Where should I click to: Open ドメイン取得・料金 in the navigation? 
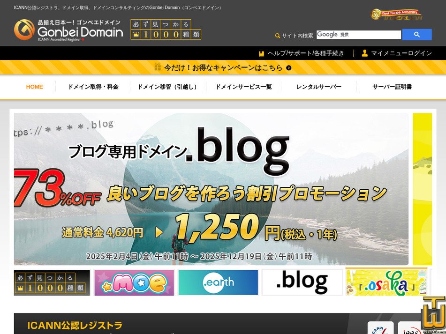92,87
